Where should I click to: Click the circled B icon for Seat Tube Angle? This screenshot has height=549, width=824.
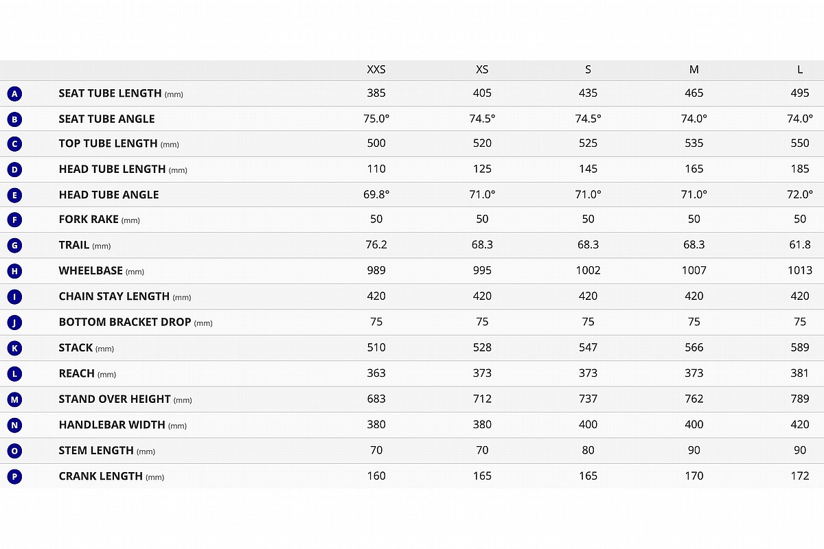coord(14,119)
